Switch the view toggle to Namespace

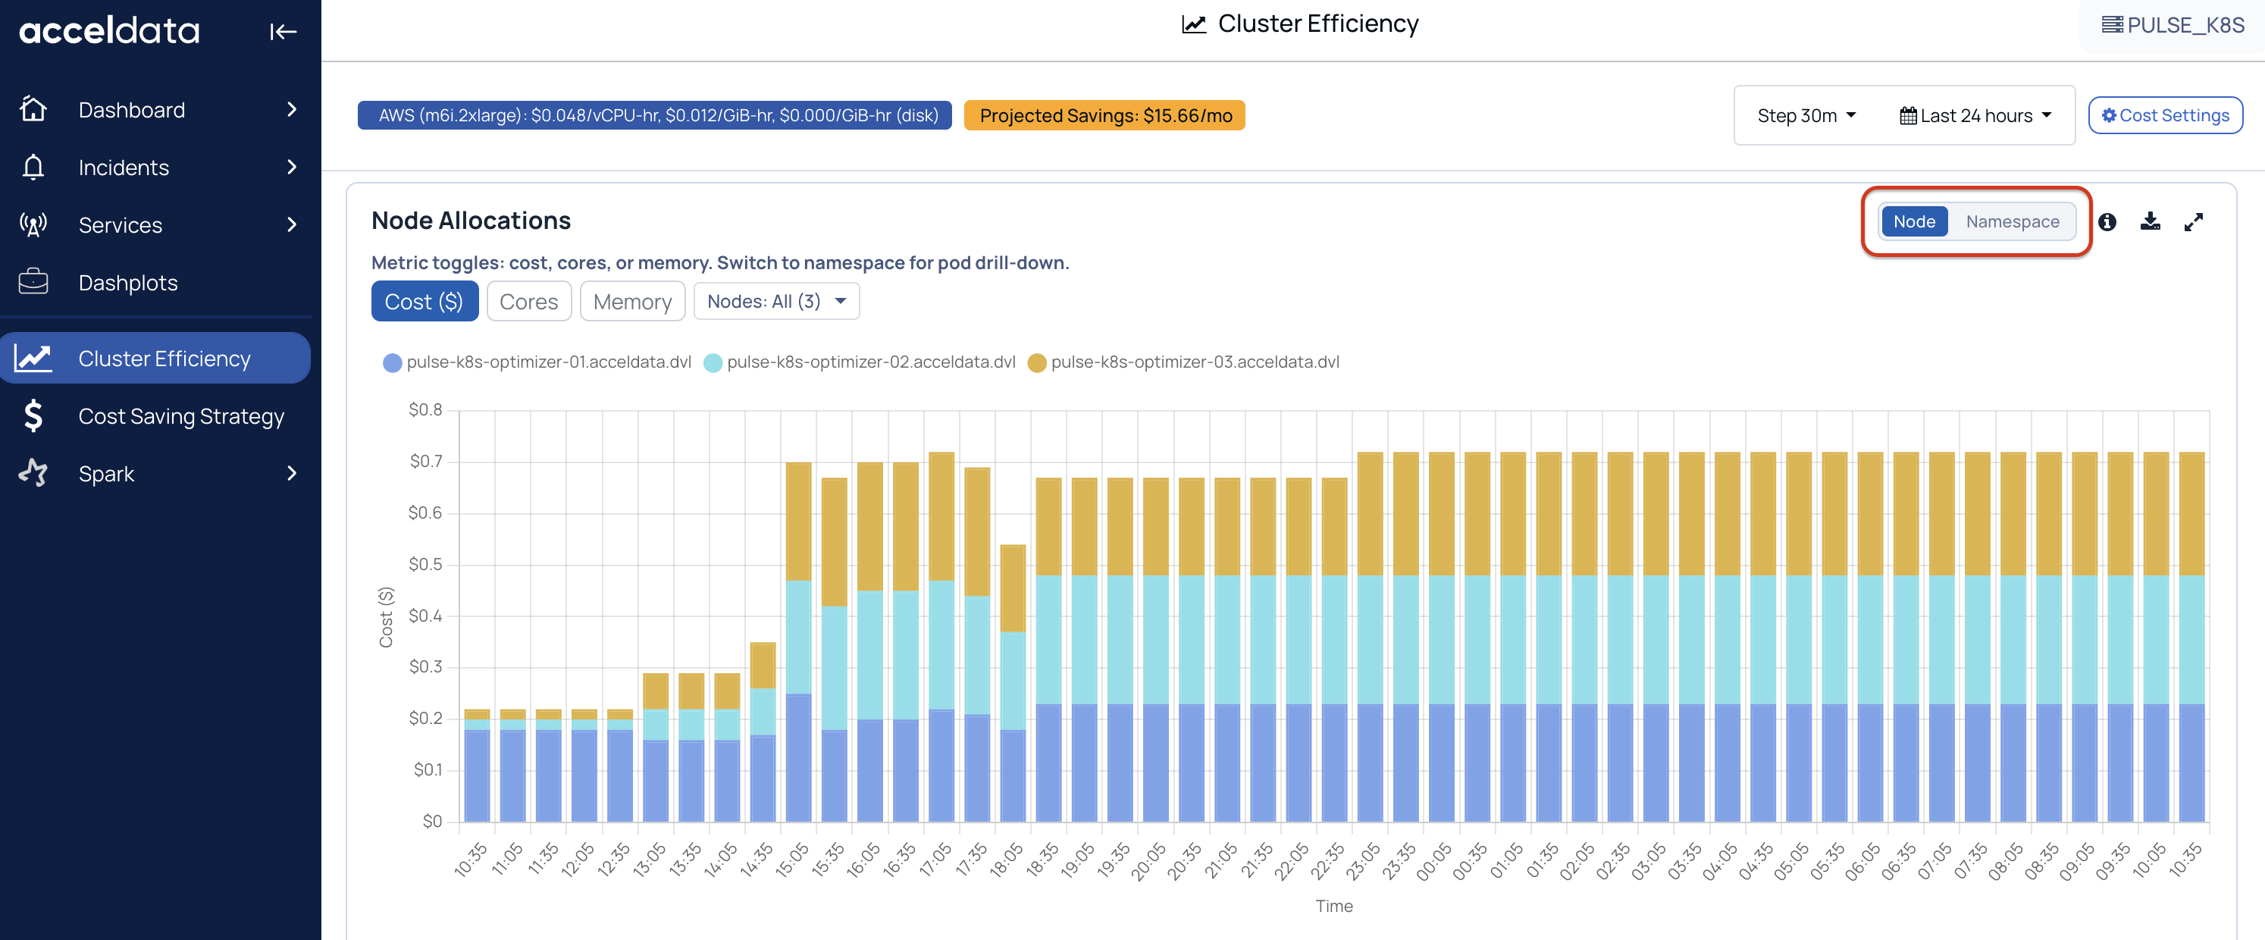[2012, 221]
